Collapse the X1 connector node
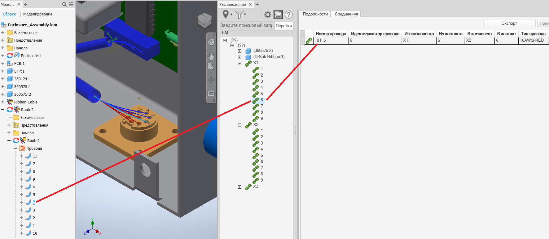549x239 pixels. pos(239,63)
